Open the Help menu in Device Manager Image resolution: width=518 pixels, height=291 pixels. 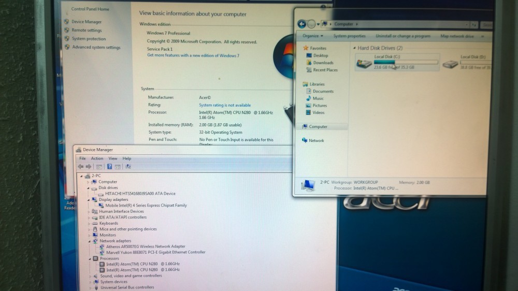[x=126, y=158]
